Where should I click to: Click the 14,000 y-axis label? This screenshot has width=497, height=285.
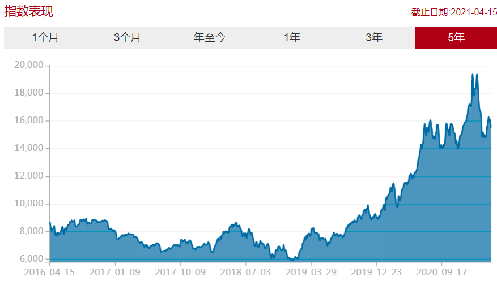pos(28,148)
